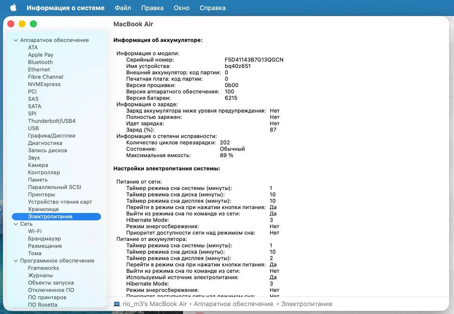Open the Справка menu
This screenshot has width=454, height=314.
tap(212, 8)
